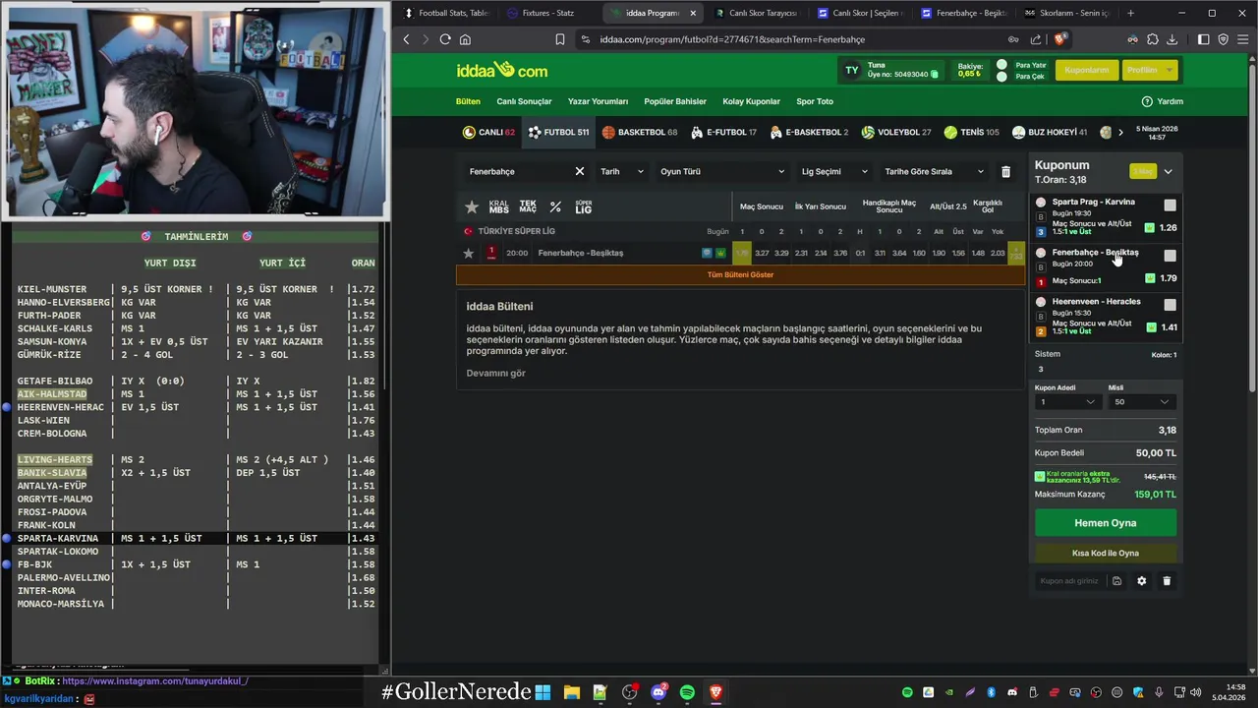Click the Kupon adı giriniz input field
Screen dimensions: 1258x708
[x=1070, y=581]
